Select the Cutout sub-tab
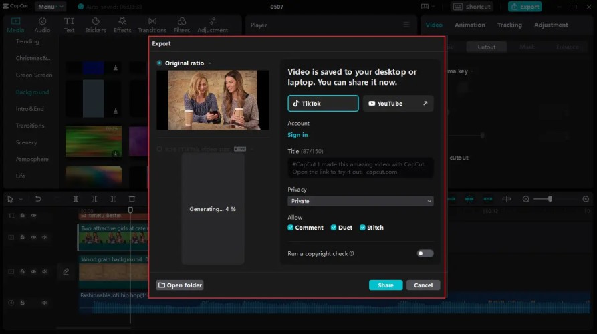The width and height of the screenshot is (597, 334). [x=486, y=47]
